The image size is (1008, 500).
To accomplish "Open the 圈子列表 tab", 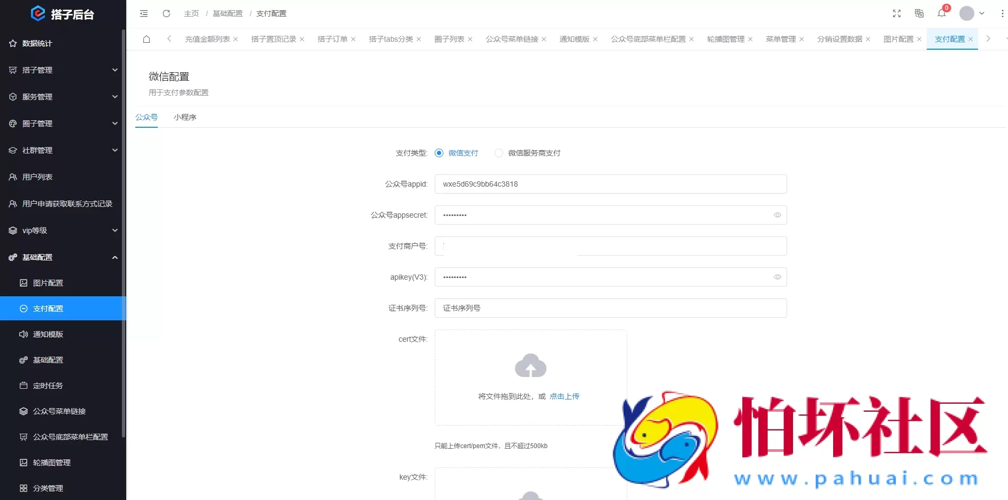I will click(x=449, y=39).
